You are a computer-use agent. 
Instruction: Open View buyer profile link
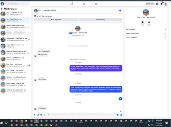click(83, 46)
